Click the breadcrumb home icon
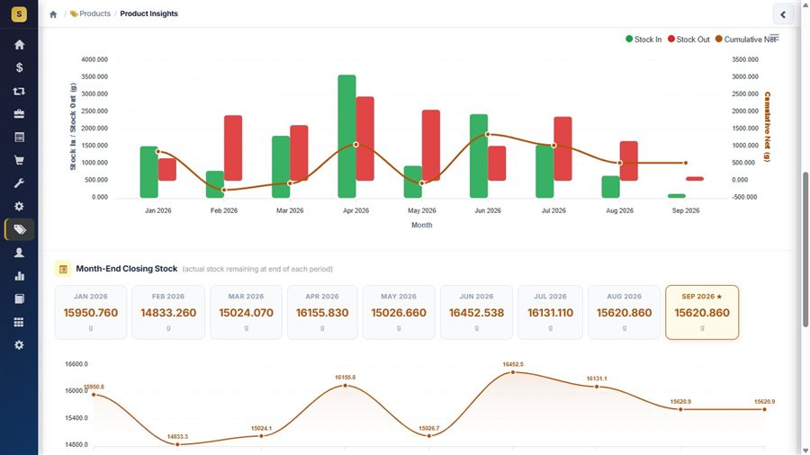 pyautogui.click(x=53, y=13)
